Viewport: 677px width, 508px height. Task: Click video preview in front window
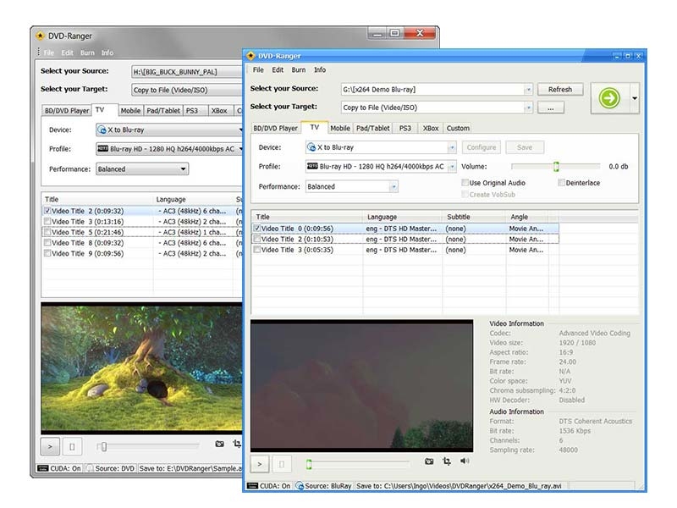point(362,386)
